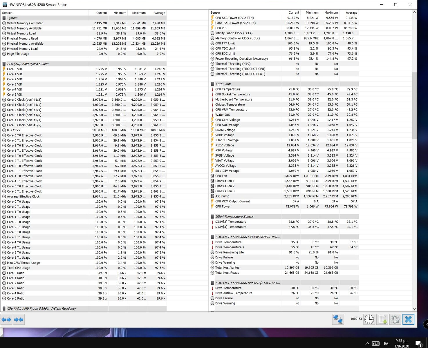
Task: Click the DIMM Temperature Sensor group icon
Action: pos(212,217)
